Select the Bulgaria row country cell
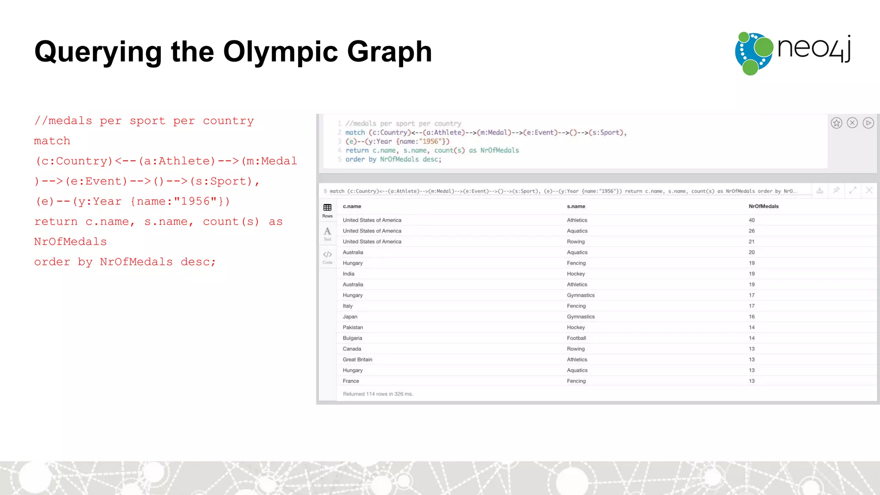Viewport: 880px width, 495px height. (x=352, y=338)
